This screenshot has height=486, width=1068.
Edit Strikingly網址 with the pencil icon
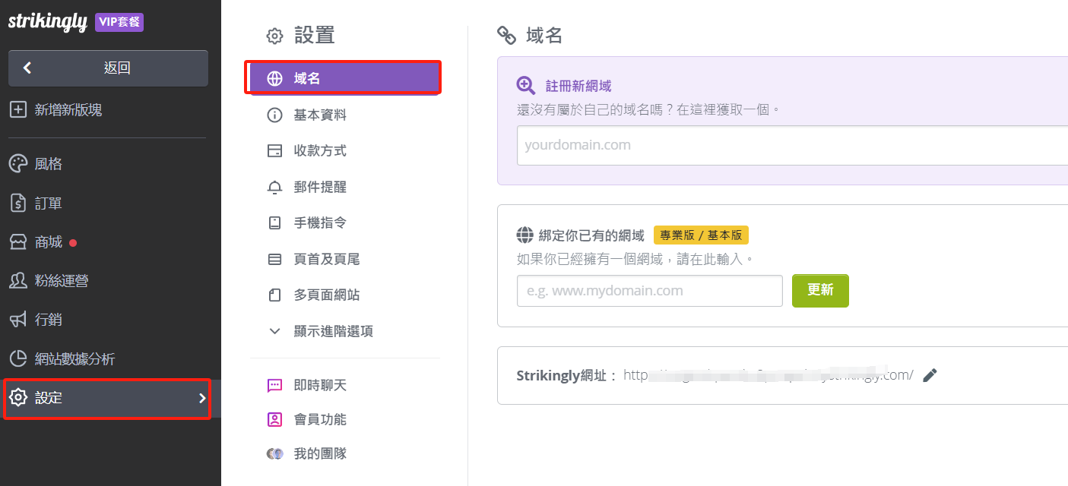tap(930, 375)
